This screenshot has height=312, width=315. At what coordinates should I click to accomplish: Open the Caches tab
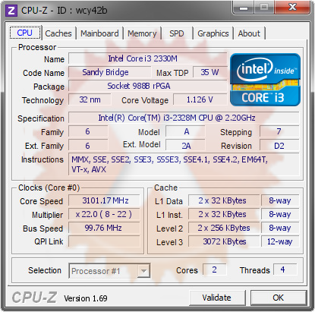pyautogui.click(x=58, y=33)
